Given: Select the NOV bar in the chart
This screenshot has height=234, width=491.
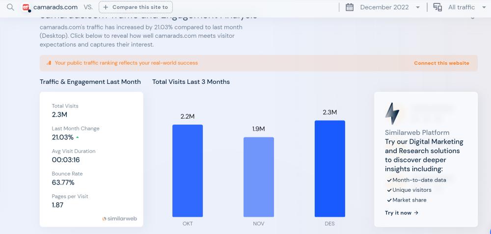Looking at the screenshot, I should (259, 177).
